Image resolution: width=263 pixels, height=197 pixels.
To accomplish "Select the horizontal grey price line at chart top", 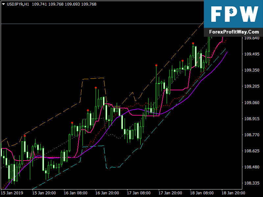I will point(102,24).
